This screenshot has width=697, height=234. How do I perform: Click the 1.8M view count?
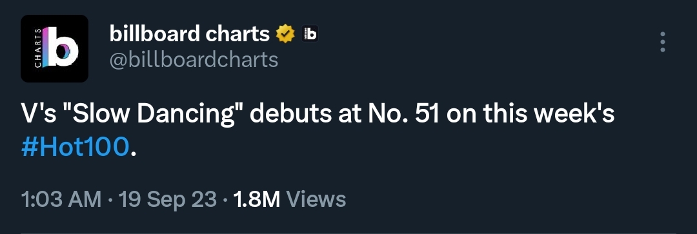coord(256,200)
